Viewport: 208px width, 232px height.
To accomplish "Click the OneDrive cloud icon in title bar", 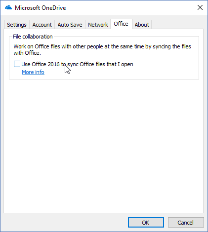I will point(8,7).
